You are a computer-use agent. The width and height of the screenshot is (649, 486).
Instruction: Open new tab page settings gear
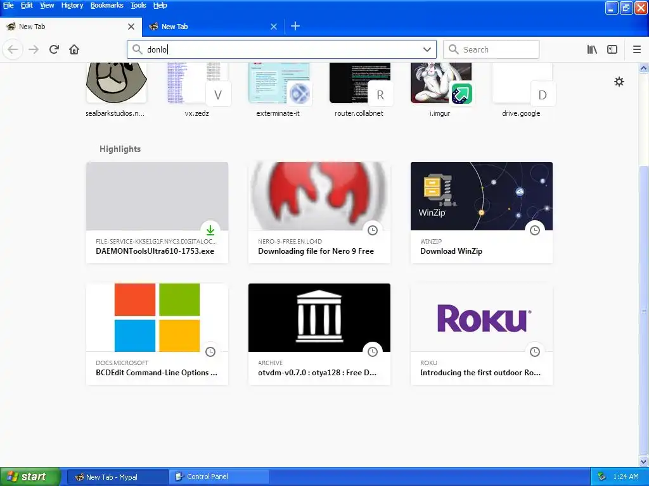tap(619, 82)
